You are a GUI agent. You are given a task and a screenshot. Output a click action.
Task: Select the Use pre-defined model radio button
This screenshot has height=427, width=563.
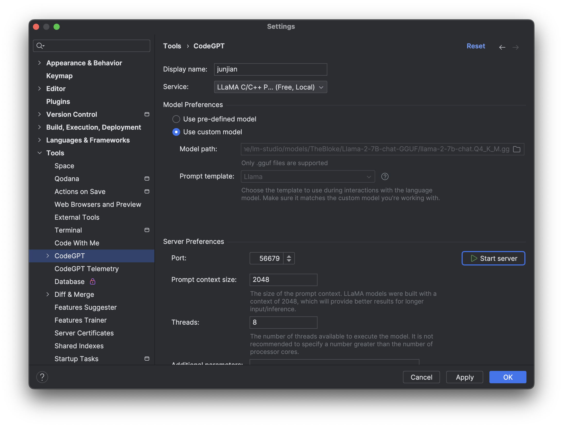coord(176,119)
